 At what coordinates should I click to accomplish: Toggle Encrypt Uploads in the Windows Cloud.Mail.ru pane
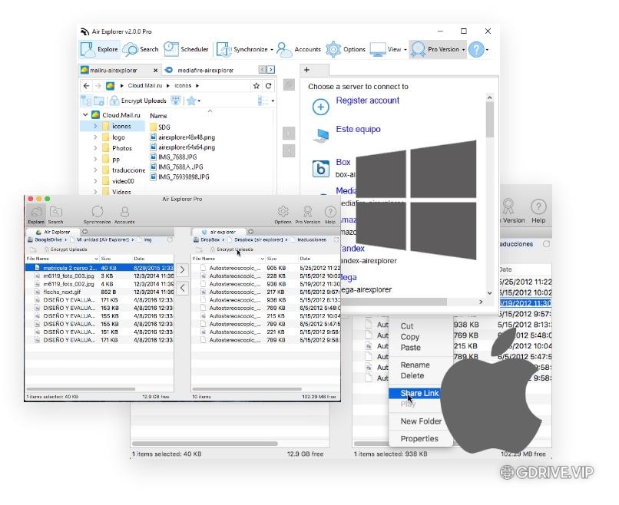pos(138,101)
